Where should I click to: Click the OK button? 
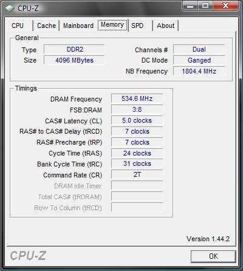point(213,256)
